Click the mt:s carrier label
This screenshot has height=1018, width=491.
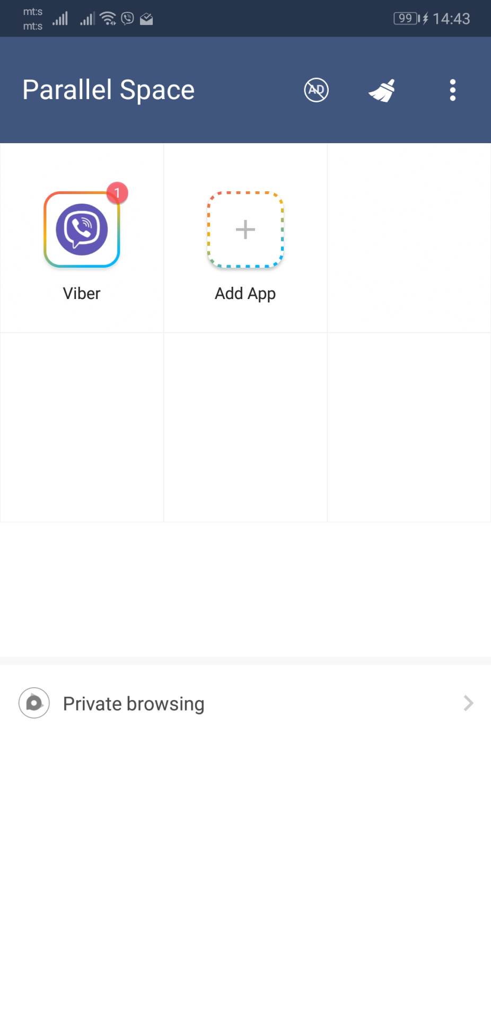[32, 19]
